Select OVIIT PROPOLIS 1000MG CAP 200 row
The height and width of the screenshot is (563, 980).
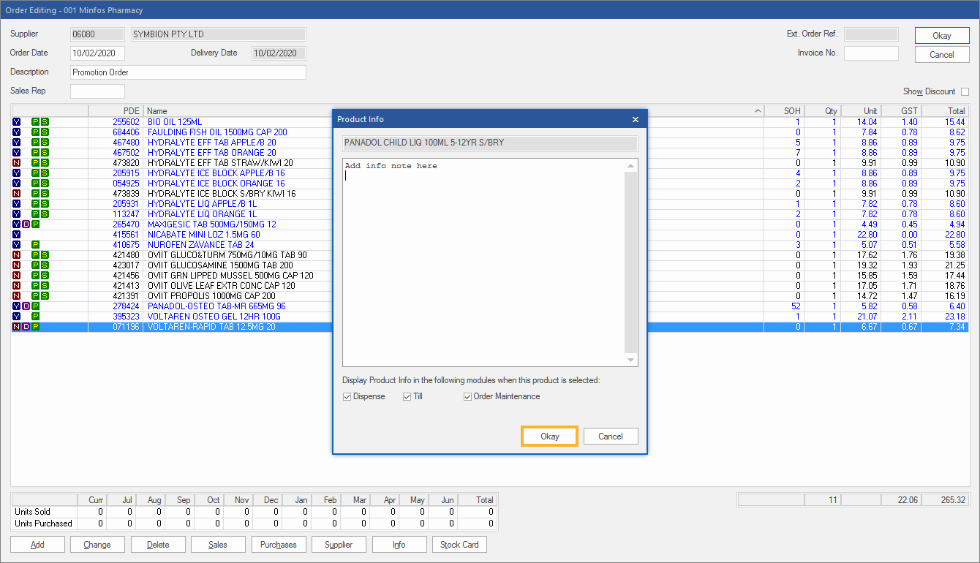click(489, 296)
